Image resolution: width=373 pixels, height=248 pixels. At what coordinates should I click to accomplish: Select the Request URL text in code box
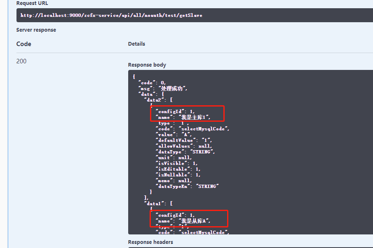pos(111,16)
